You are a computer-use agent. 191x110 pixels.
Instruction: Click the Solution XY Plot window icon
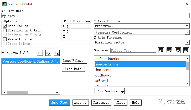click(4, 4)
